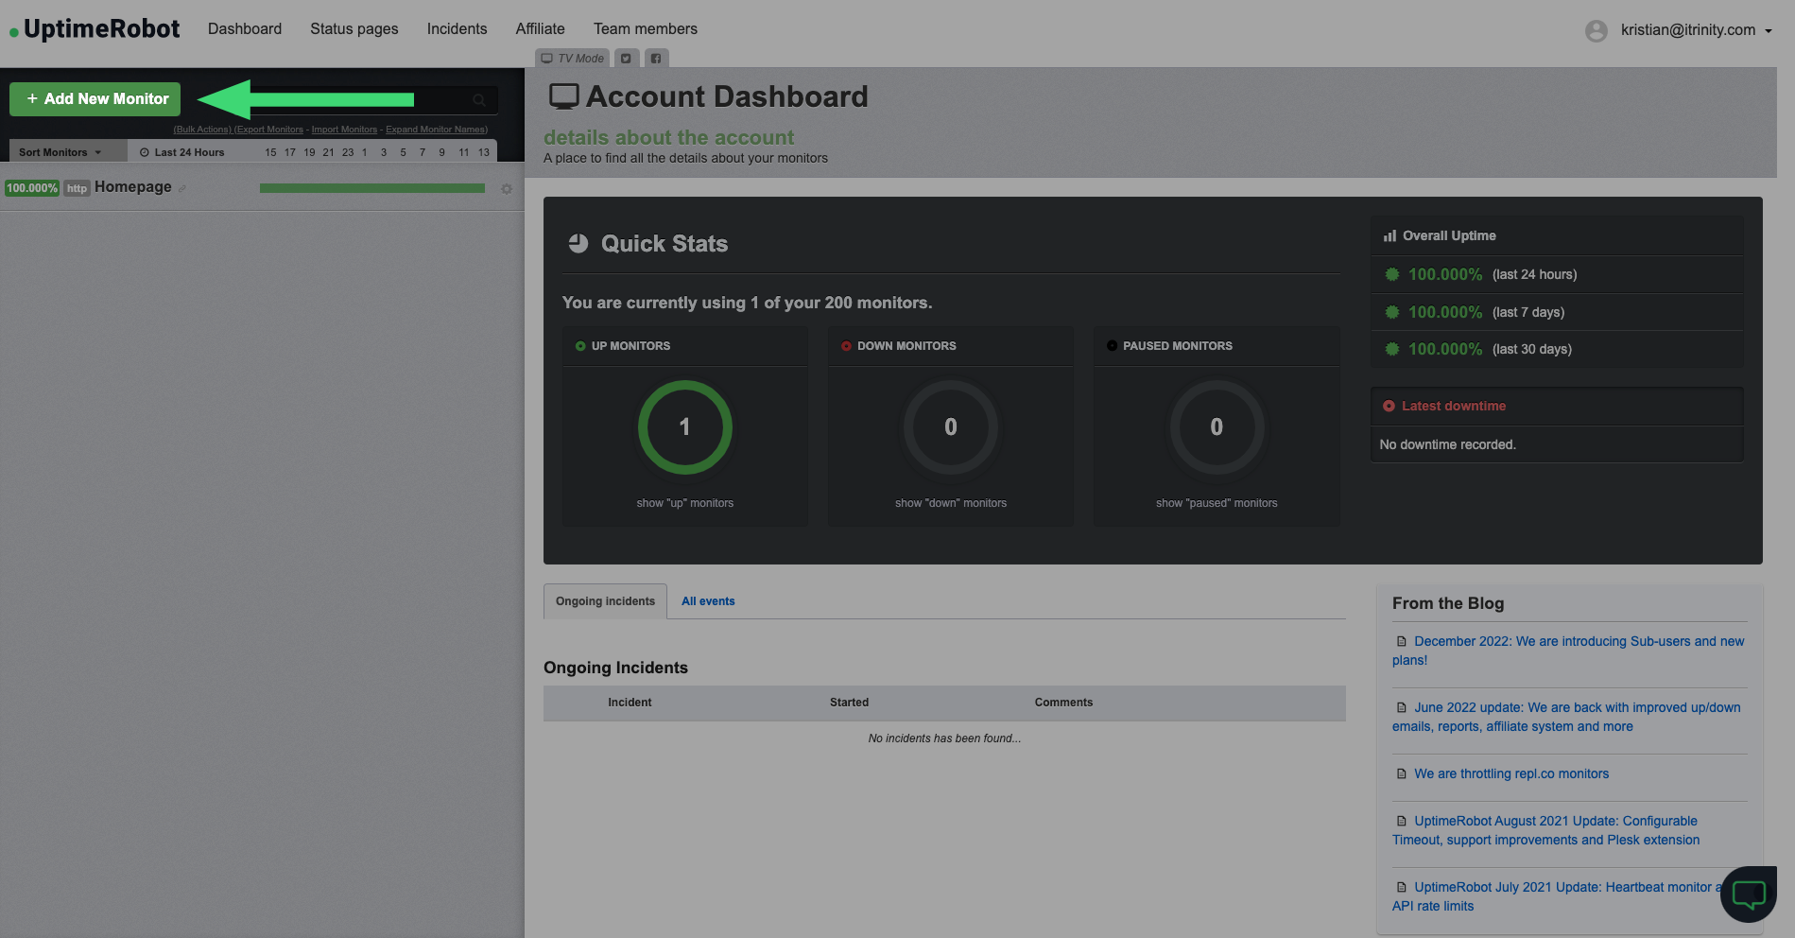The width and height of the screenshot is (1795, 938).
Task: Click the green badge for last 30 days uptime
Action: (1392, 349)
